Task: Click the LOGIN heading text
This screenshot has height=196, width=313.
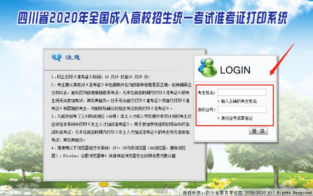Action: [x=235, y=70]
